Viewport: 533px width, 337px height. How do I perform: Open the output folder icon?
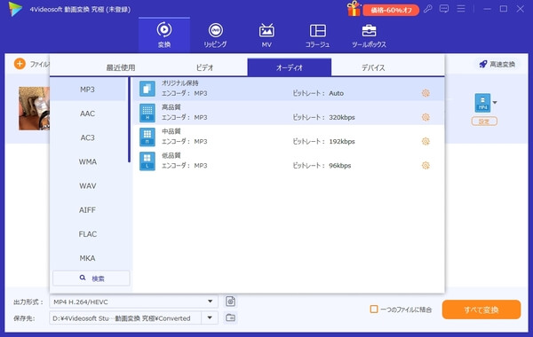[230, 317]
